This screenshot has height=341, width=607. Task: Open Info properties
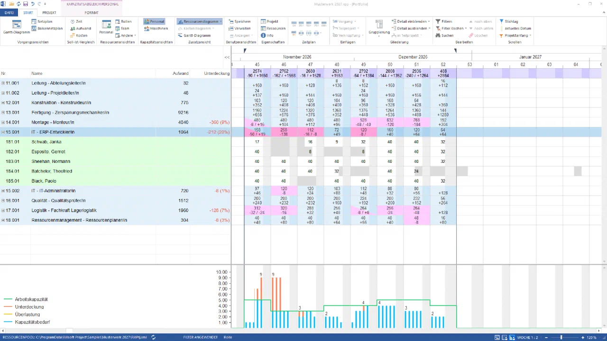click(267, 36)
